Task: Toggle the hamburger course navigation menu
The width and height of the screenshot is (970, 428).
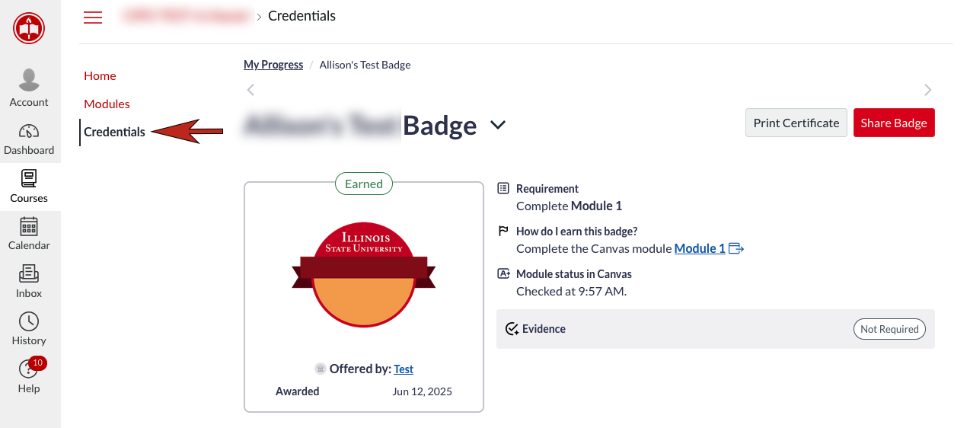Action: coord(93,18)
